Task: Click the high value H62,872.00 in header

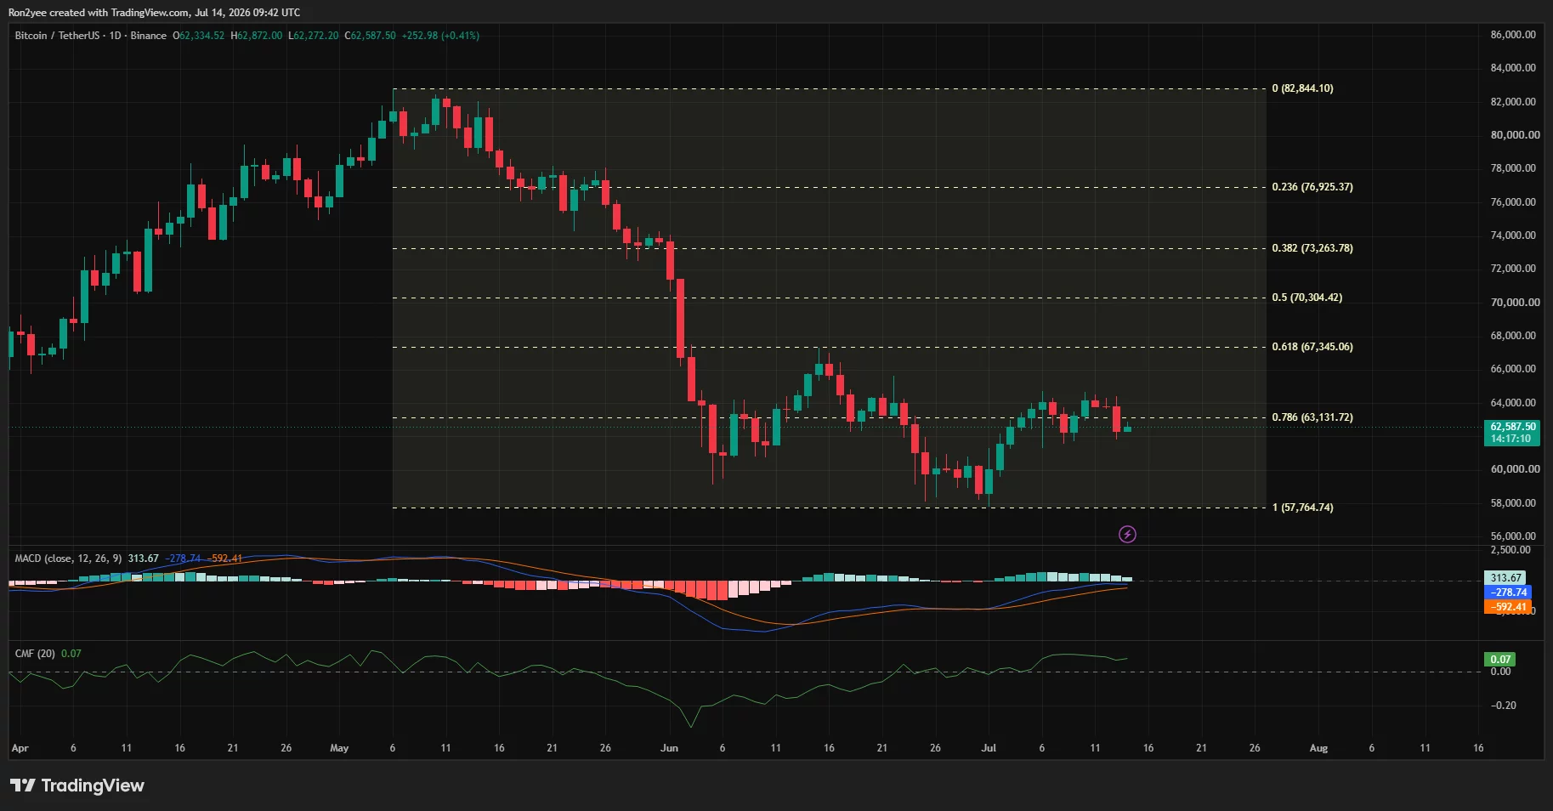Action: pyautogui.click(x=257, y=36)
